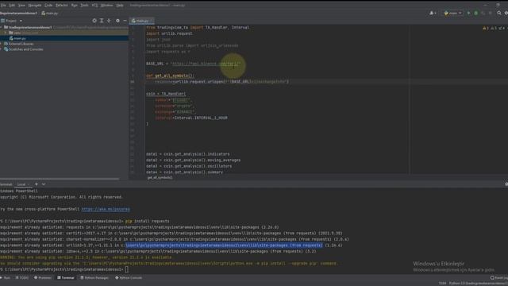Open the Code menu
This screenshot has height=286, width=508.
tap(48, 6)
